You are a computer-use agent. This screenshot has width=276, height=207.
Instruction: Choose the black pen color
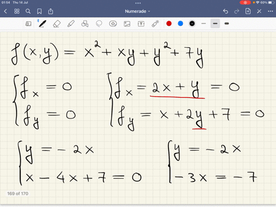coord(192,24)
